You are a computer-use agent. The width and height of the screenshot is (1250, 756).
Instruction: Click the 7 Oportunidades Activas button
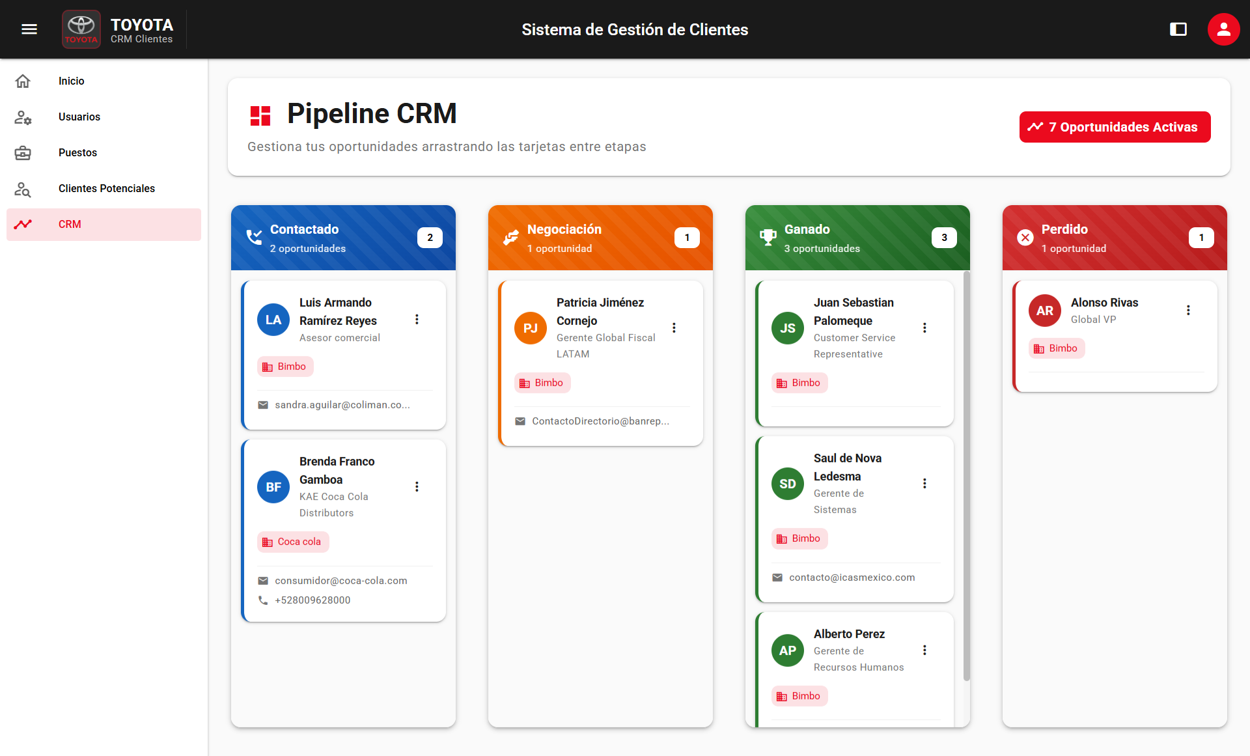coord(1115,127)
